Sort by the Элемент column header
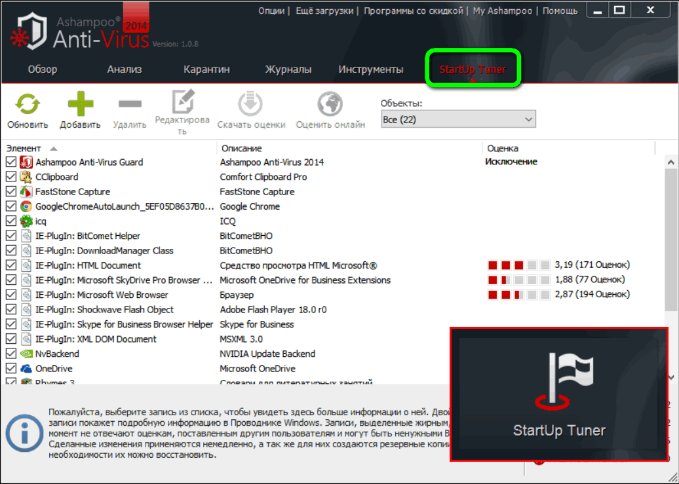679x484 pixels. click(24, 149)
